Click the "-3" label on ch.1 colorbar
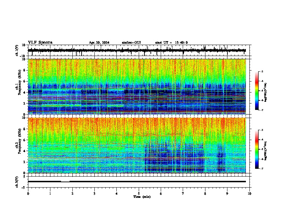Viewport: 281px width, 217px height. click(261, 71)
